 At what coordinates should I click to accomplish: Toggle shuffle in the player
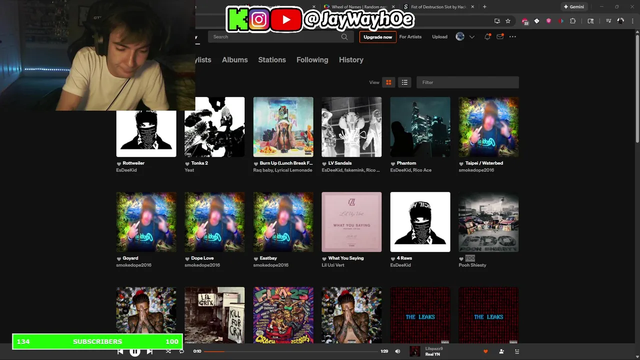[168, 351]
